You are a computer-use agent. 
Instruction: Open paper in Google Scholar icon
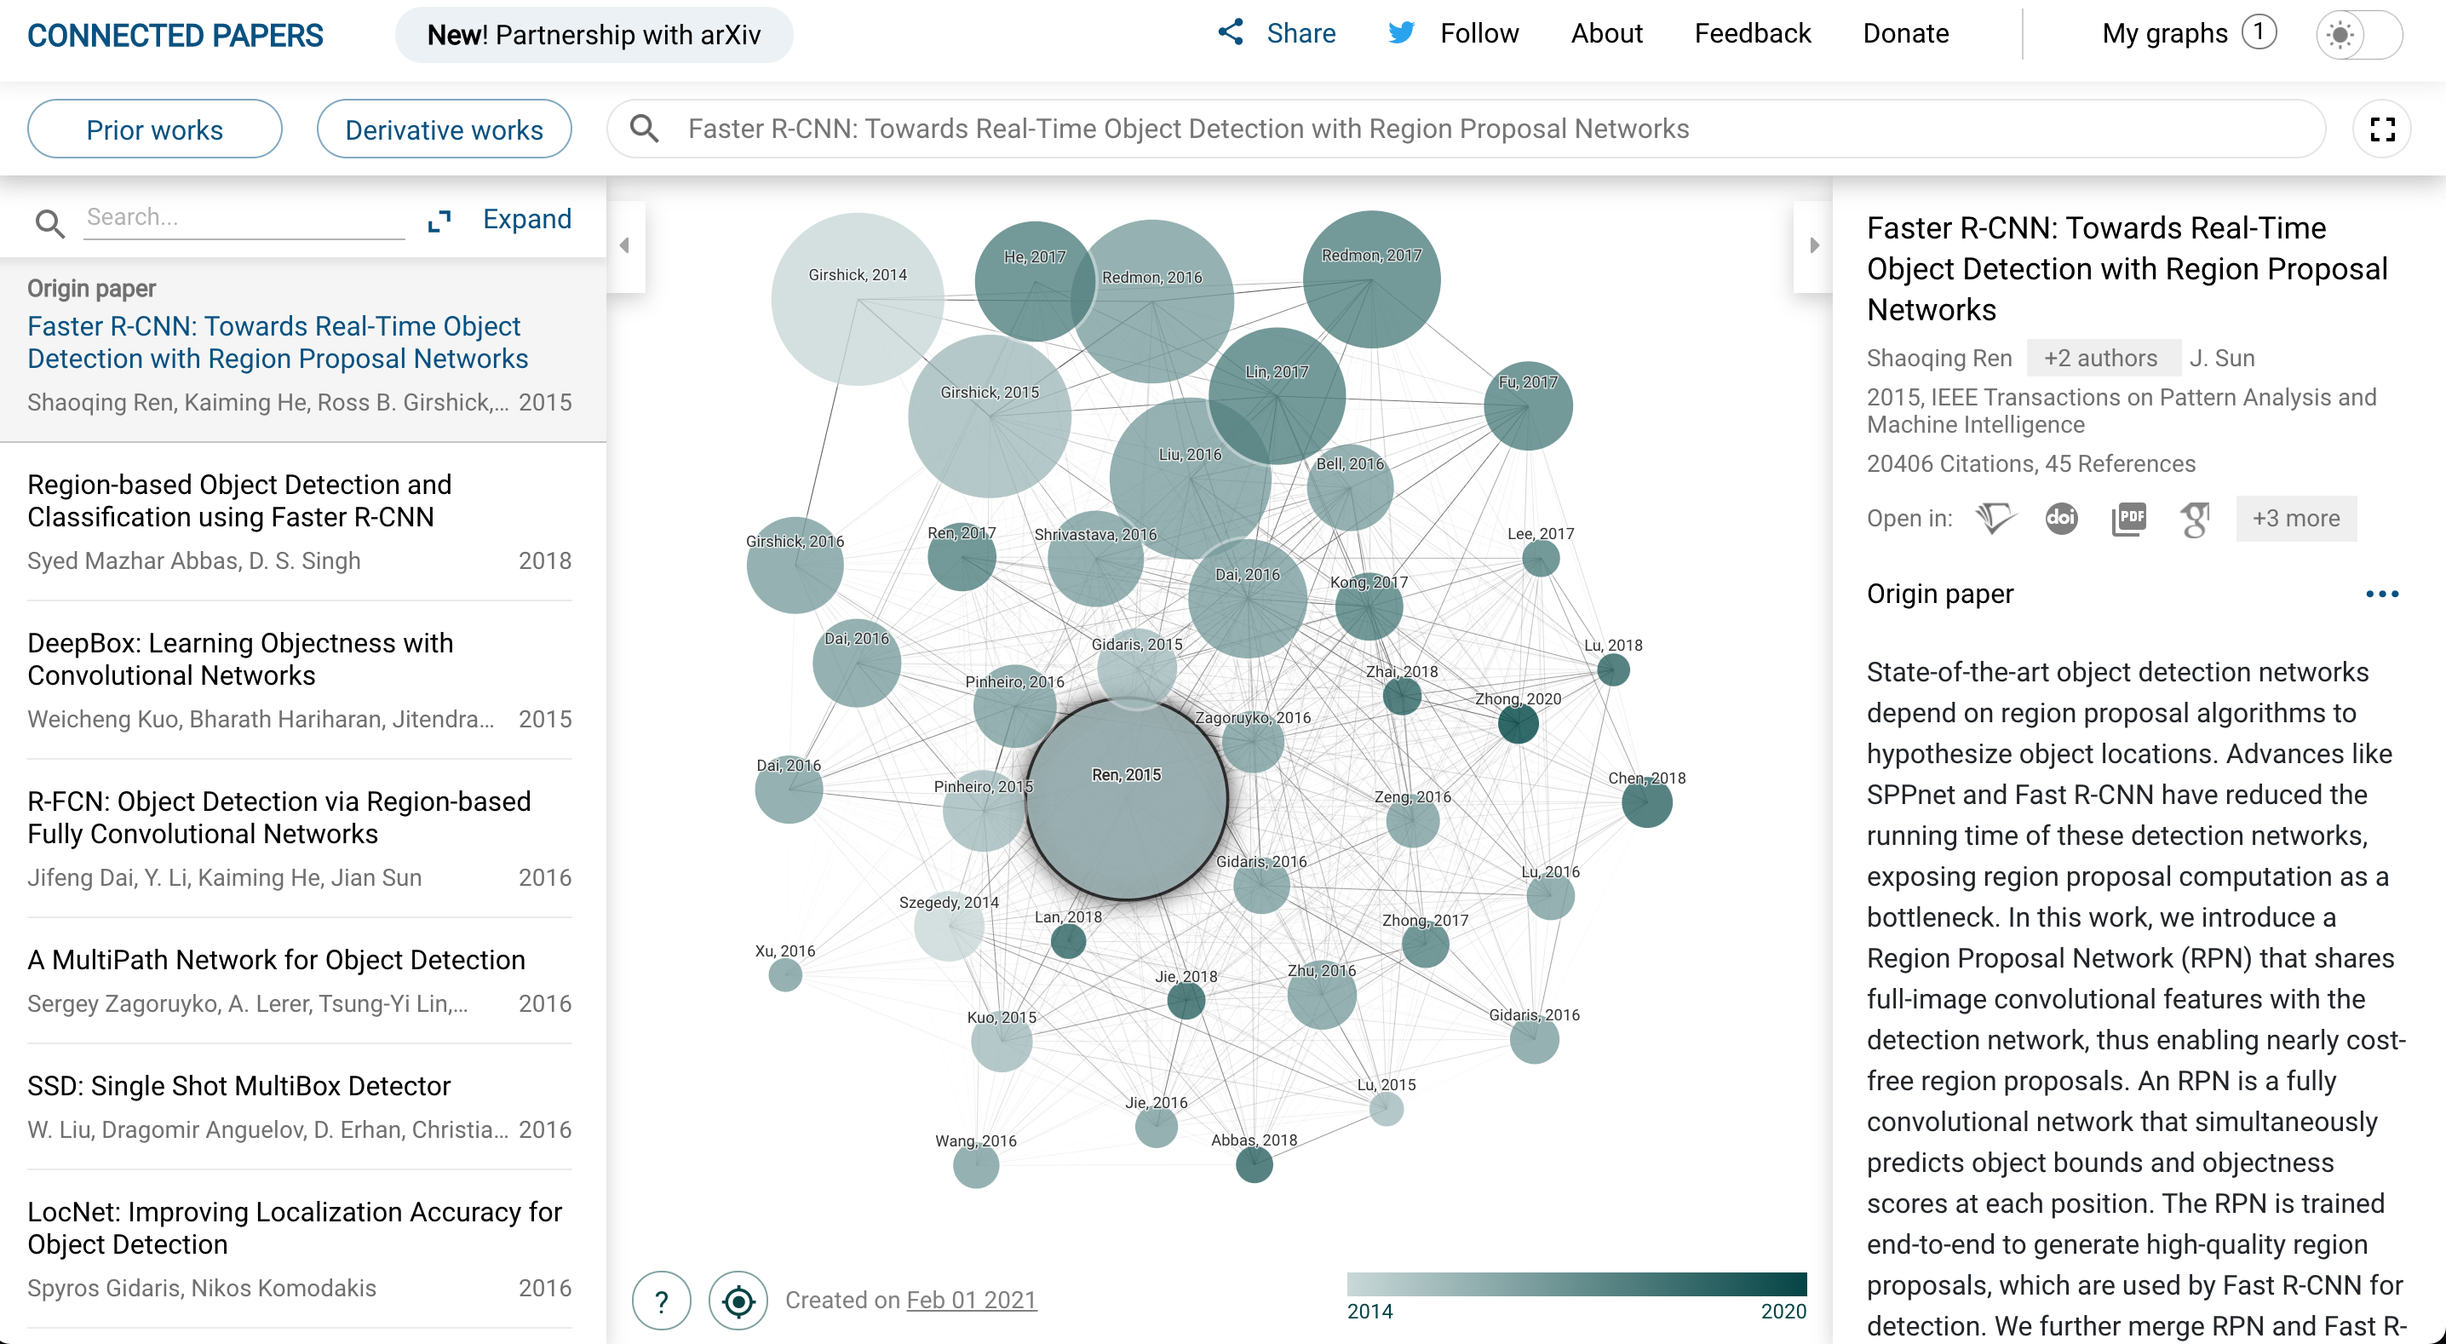pos(2196,519)
